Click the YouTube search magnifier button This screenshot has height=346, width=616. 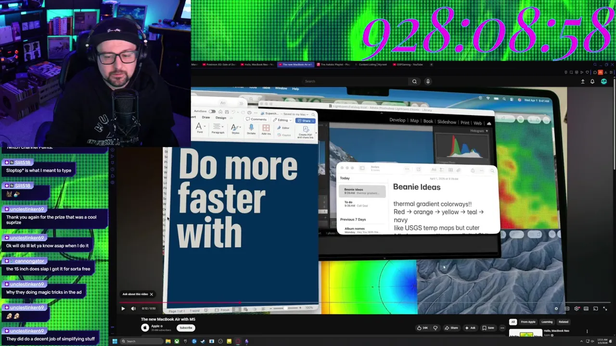[414, 81]
